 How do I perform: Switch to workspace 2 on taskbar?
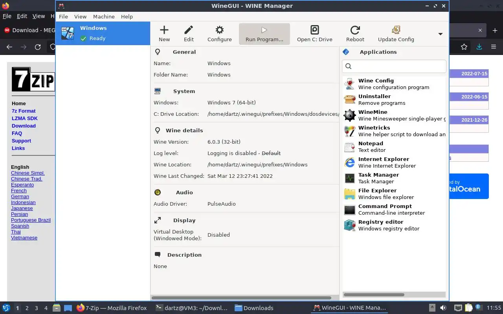[27, 308]
